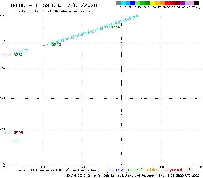Viewport: 203px width, 178px height.
Task: Click the NOAA/NESDIS Center credit line
Action: [x=110, y=176]
